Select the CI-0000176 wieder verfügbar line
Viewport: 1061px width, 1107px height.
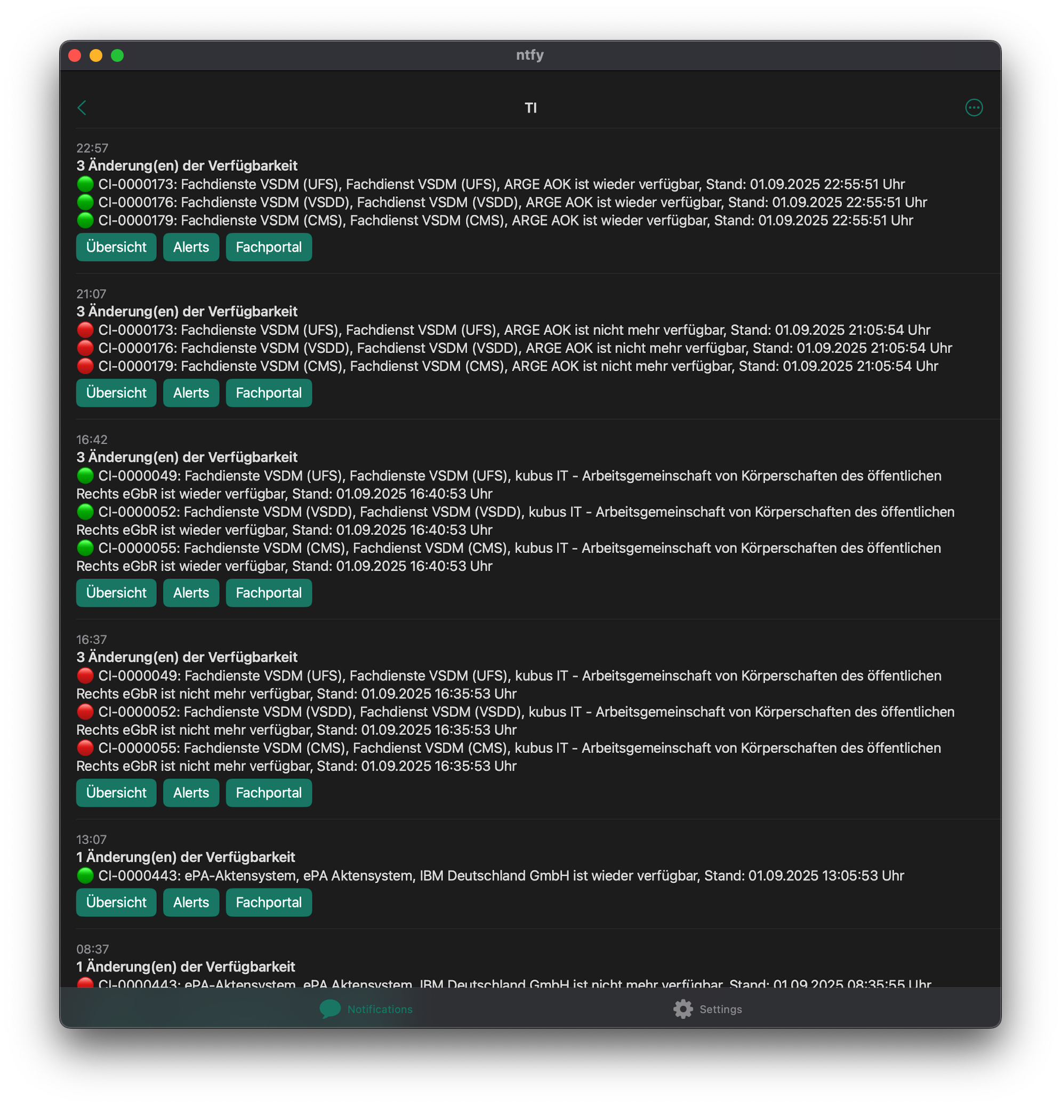501,202
